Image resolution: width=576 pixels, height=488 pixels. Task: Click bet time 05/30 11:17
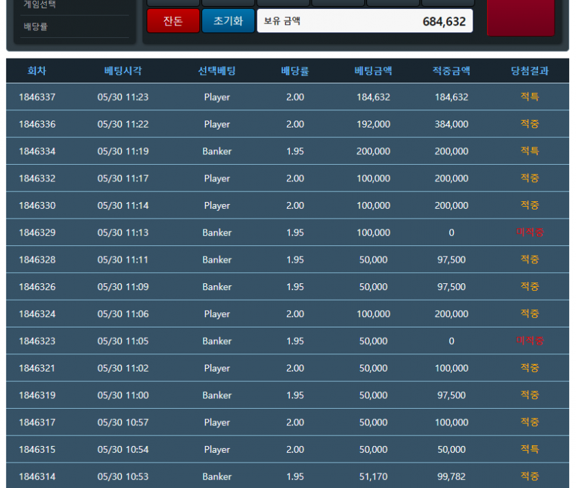coord(123,179)
